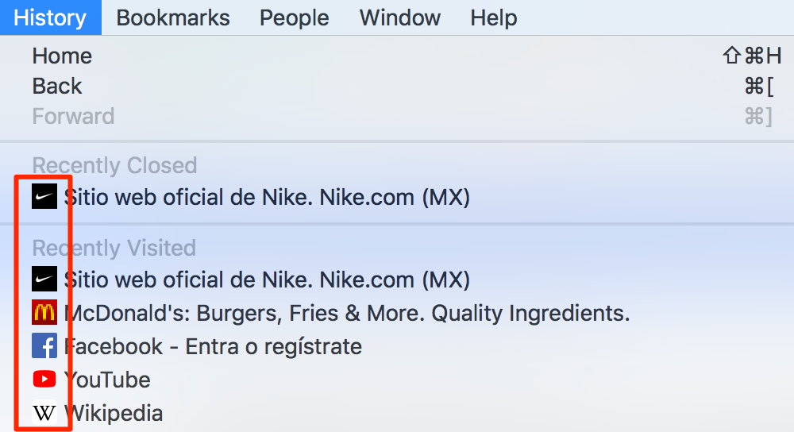The height and width of the screenshot is (432, 794).
Task: Select the Forward menu entry
Action: pos(73,116)
